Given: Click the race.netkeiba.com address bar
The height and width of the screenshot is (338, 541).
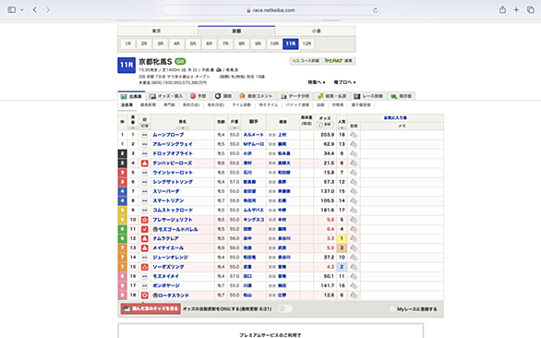Looking at the screenshot, I should click(x=270, y=10).
